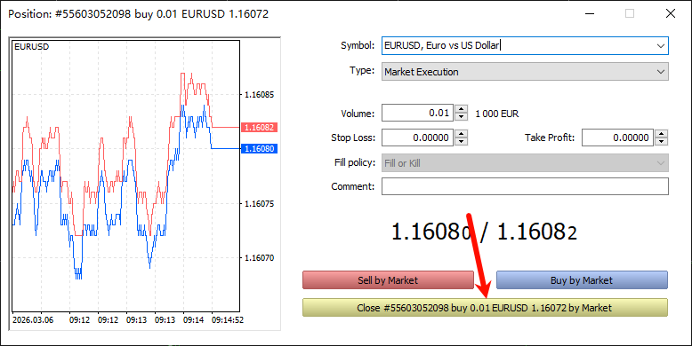The height and width of the screenshot is (346, 692).
Task: Click the Stop Loss label
Action: point(353,138)
